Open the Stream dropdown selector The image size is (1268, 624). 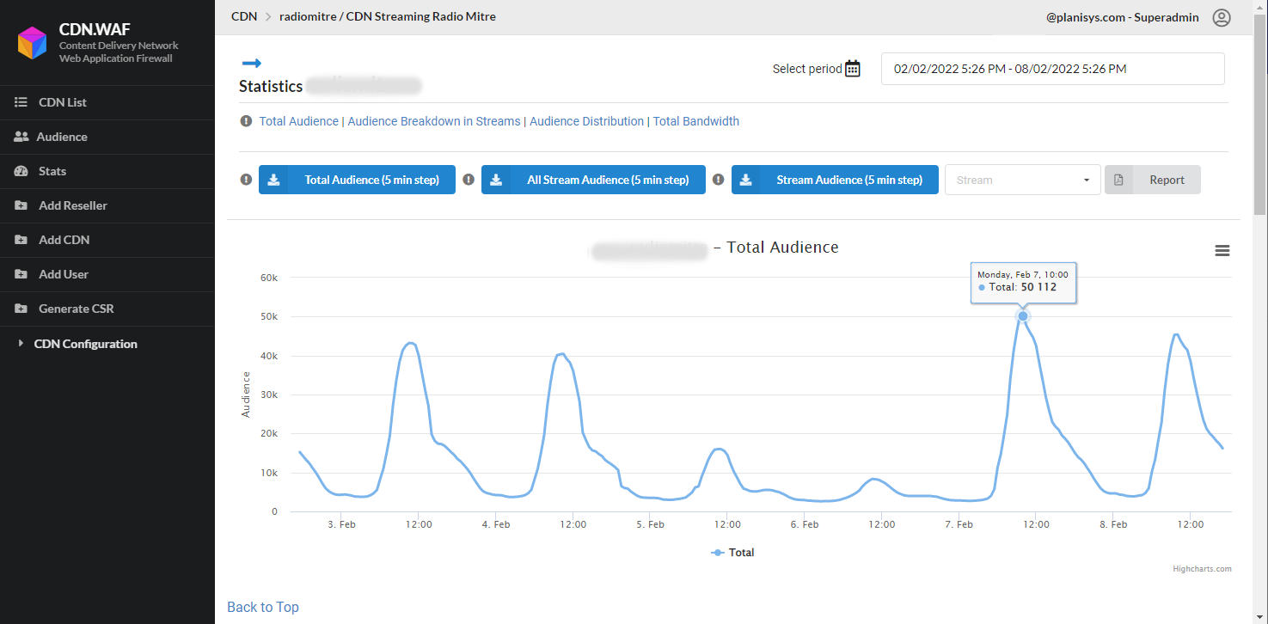click(x=1022, y=180)
